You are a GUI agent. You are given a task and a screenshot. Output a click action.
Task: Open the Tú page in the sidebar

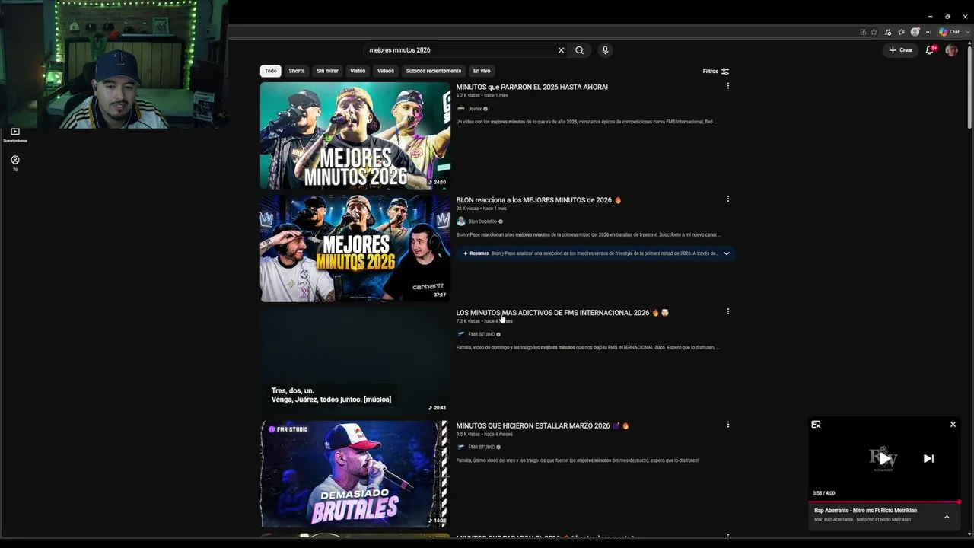click(15, 163)
